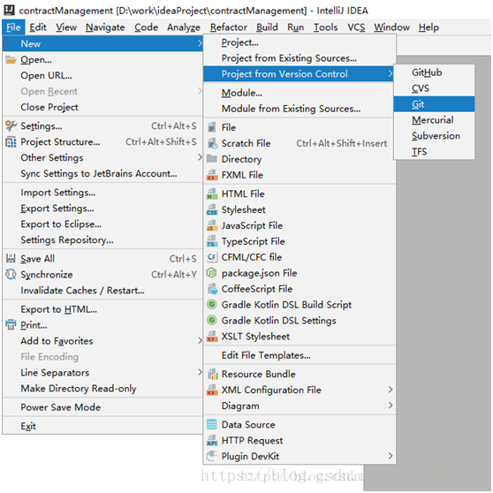Open the VCS menu
493x493 pixels.
pyautogui.click(x=356, y=27)
